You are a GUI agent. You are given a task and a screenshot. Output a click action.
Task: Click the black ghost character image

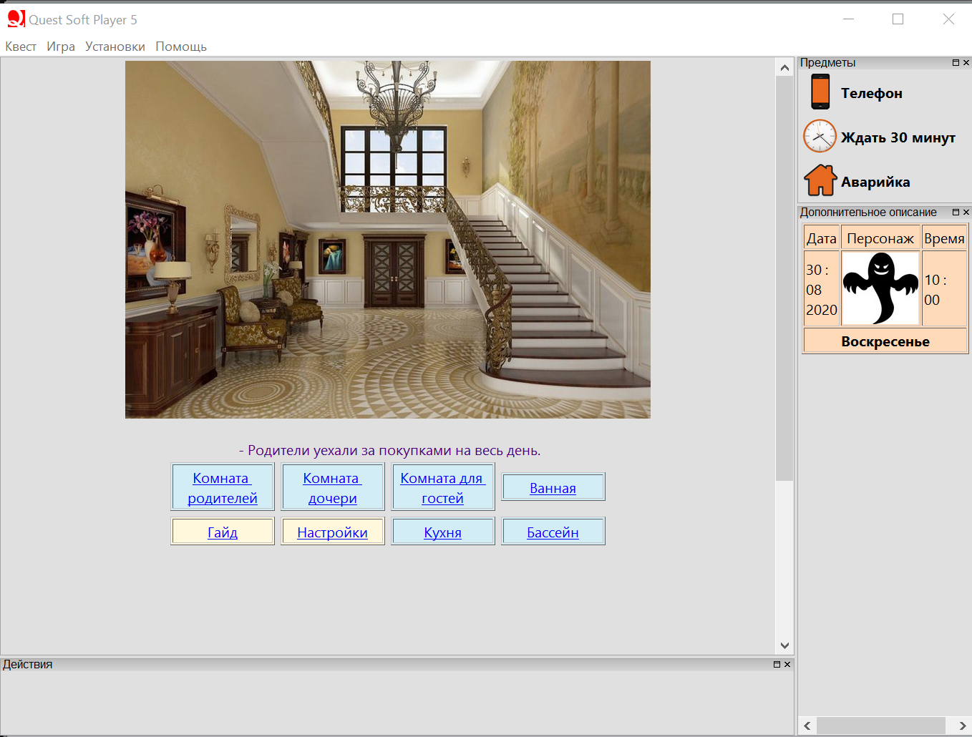pos(880,288)
